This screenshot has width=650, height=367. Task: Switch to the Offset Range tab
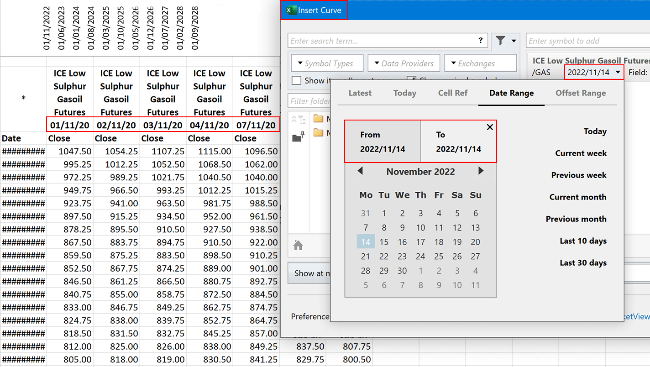pos(581,93)
